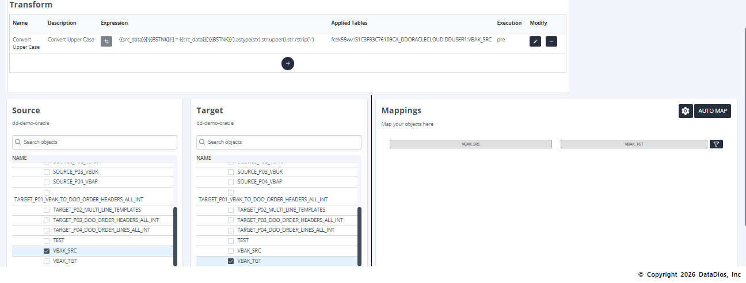Uncheck VBAK_TGT in the Target list

pyautogui.click(x=231, y=261)
